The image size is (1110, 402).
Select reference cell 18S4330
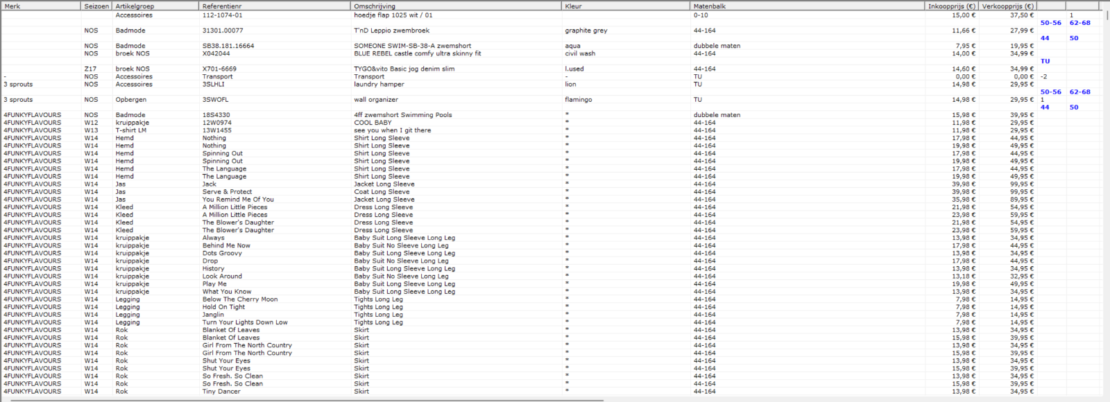(216, 115)
